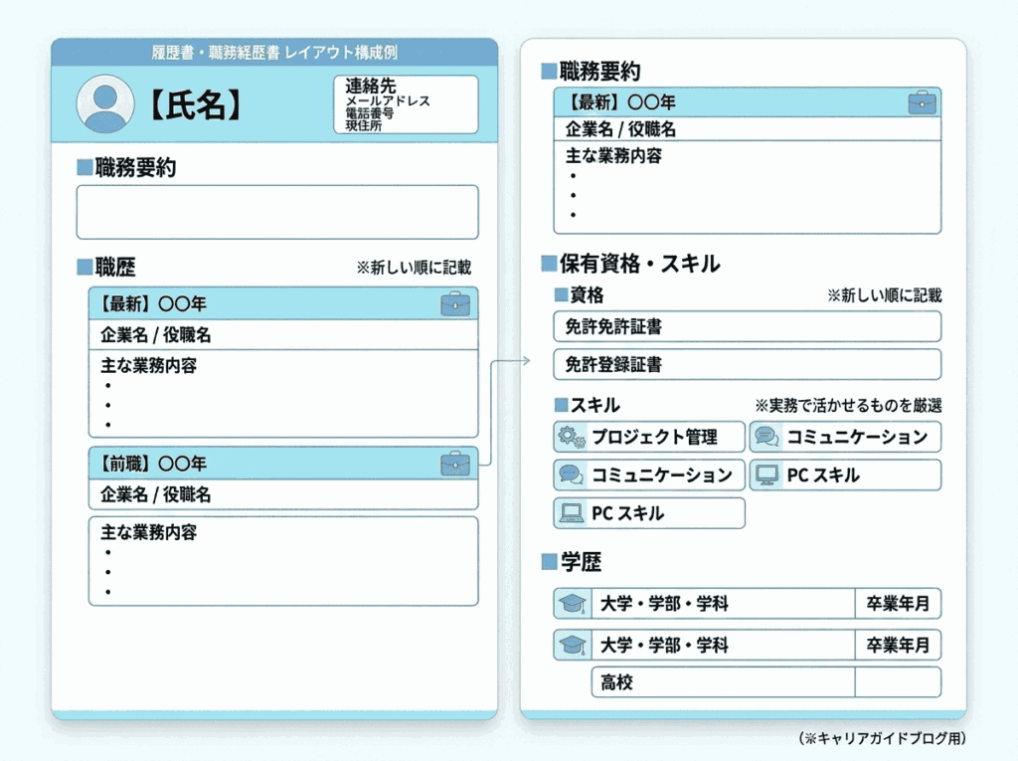Click the second graduation cap icon under 学歴

572,645
